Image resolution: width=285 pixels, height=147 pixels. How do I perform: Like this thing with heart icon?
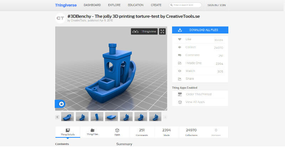tap(180, 39)
